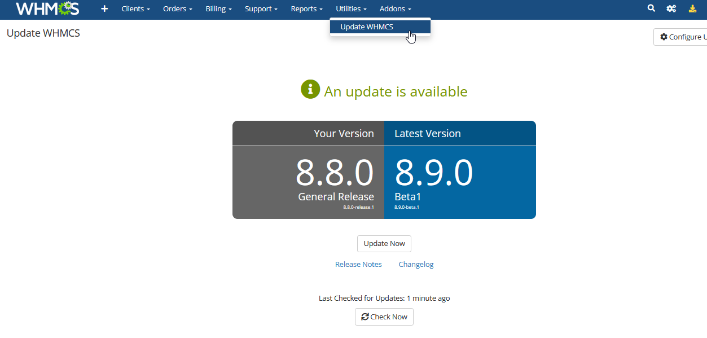Expand the Clients menu
707x338 pixels.
[x=136, y=9]
